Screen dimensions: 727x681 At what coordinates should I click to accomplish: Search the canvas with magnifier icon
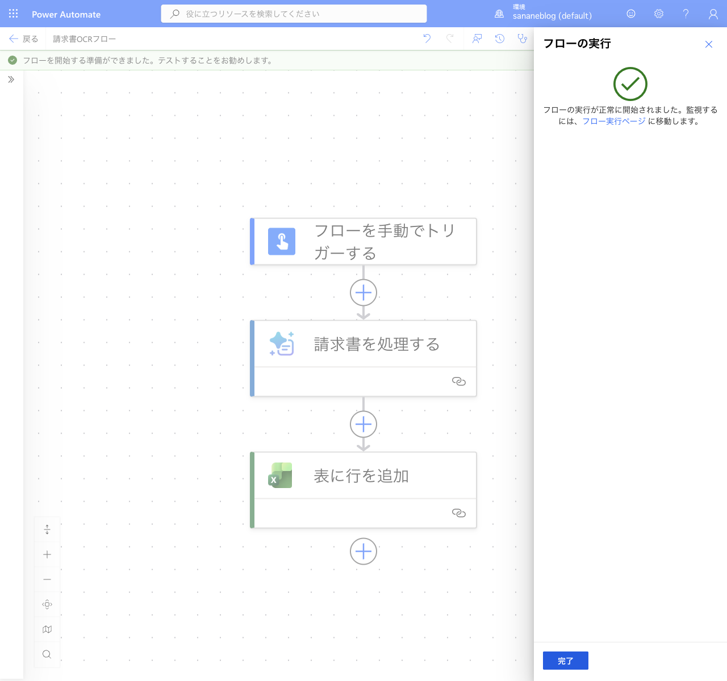tap(47, 654)
